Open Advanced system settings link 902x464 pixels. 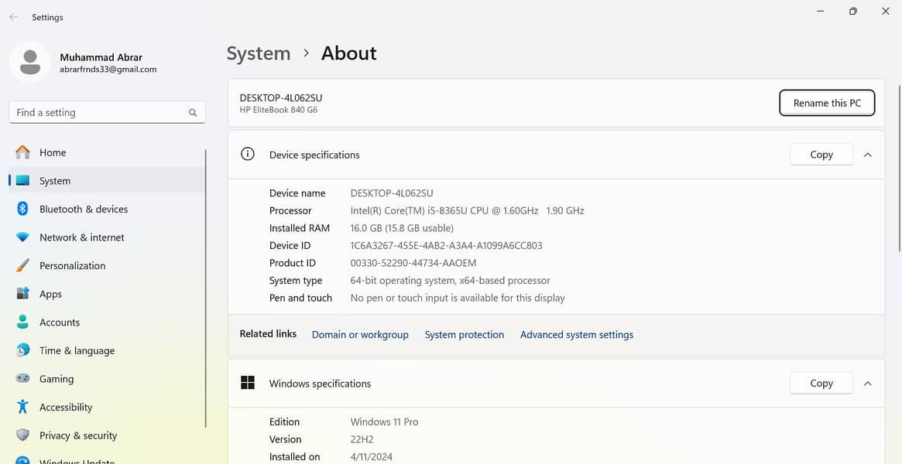(x=576, y=335)
